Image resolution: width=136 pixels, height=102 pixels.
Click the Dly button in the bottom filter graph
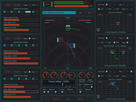tap(130, 82)
